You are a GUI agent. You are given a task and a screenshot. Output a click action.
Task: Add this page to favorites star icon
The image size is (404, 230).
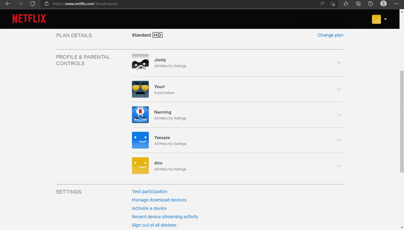[332, 4]
